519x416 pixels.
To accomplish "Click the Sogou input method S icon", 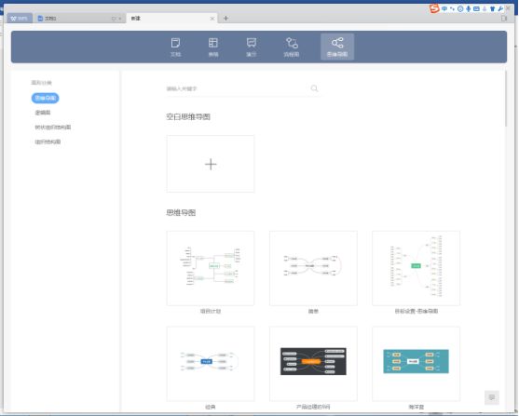I will point(434,8).
